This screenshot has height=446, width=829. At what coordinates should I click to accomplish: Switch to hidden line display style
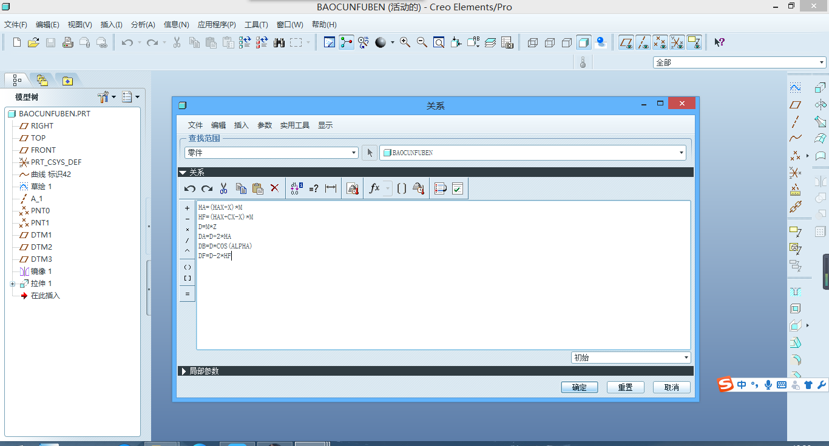click(550, 42)
